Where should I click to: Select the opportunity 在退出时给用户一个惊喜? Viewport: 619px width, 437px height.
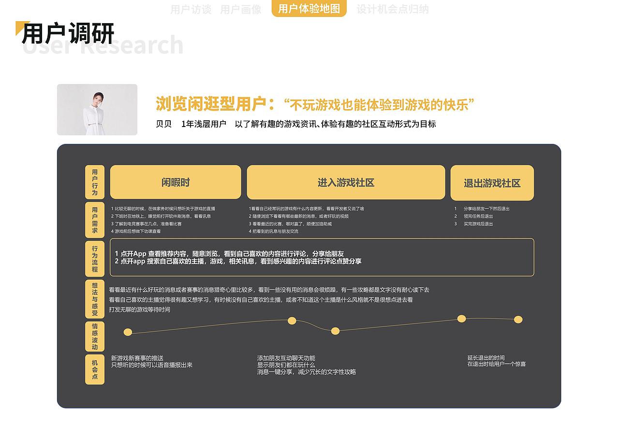(497, 364)
